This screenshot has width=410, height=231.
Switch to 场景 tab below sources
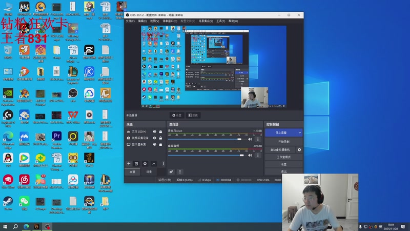click(149, 172)
